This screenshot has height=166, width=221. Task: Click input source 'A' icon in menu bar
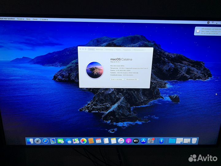tap(208, 22)
